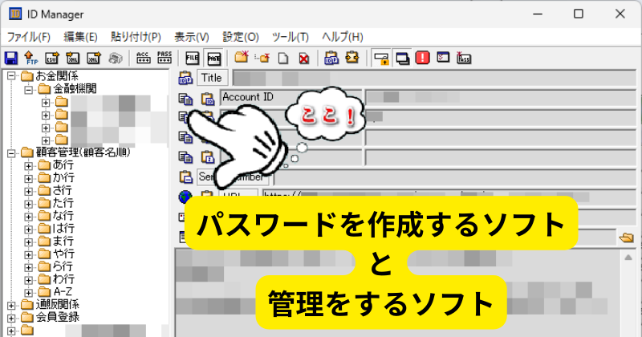Select the 会員登録 tree folder

pos(57,318)
